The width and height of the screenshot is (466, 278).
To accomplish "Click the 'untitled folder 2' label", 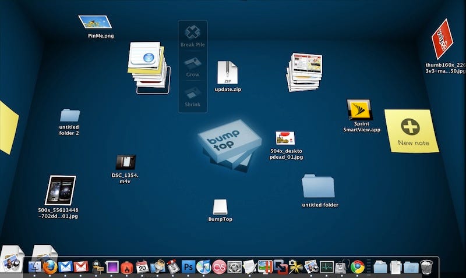I will 69,130.
